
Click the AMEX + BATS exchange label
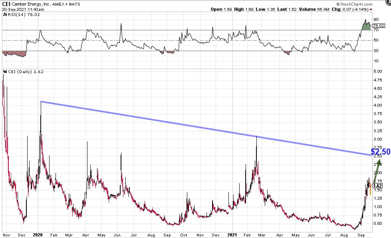(x=66, y=4)
